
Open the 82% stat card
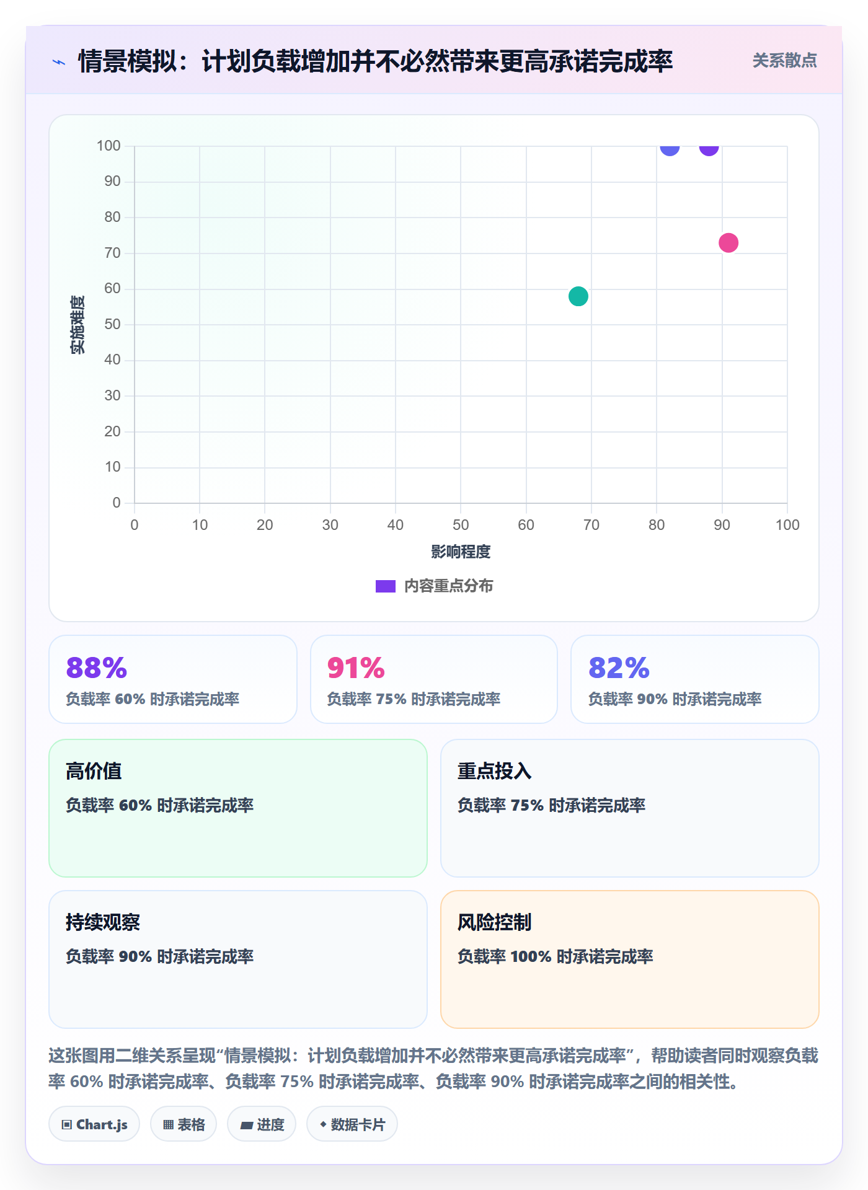[x=695, y=679]
